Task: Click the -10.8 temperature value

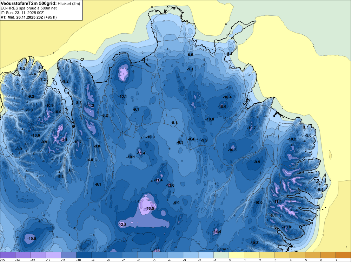Action: point(287,227)
